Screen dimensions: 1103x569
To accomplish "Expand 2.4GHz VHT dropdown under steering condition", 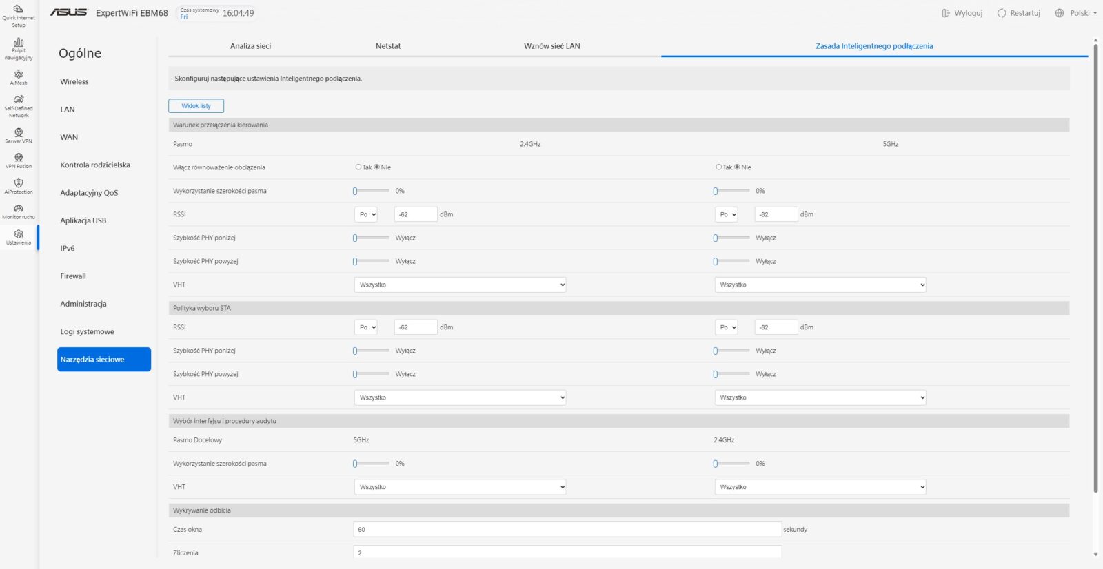I will coord(460,284).
